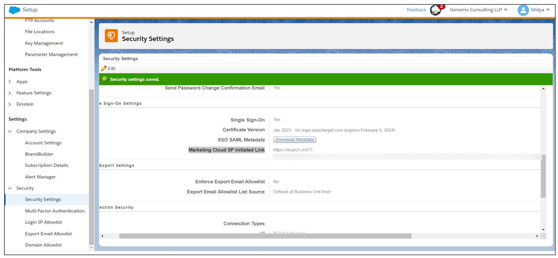Image resolution: width=558 pixels, height=258 pixels.
Task: Open the Feedback link
Action: point(416,9)
